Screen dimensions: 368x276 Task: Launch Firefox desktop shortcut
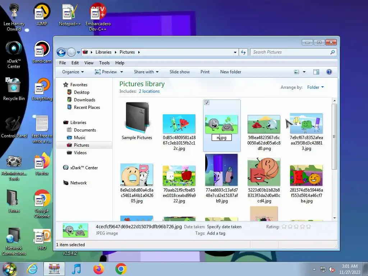click(42, 164)
